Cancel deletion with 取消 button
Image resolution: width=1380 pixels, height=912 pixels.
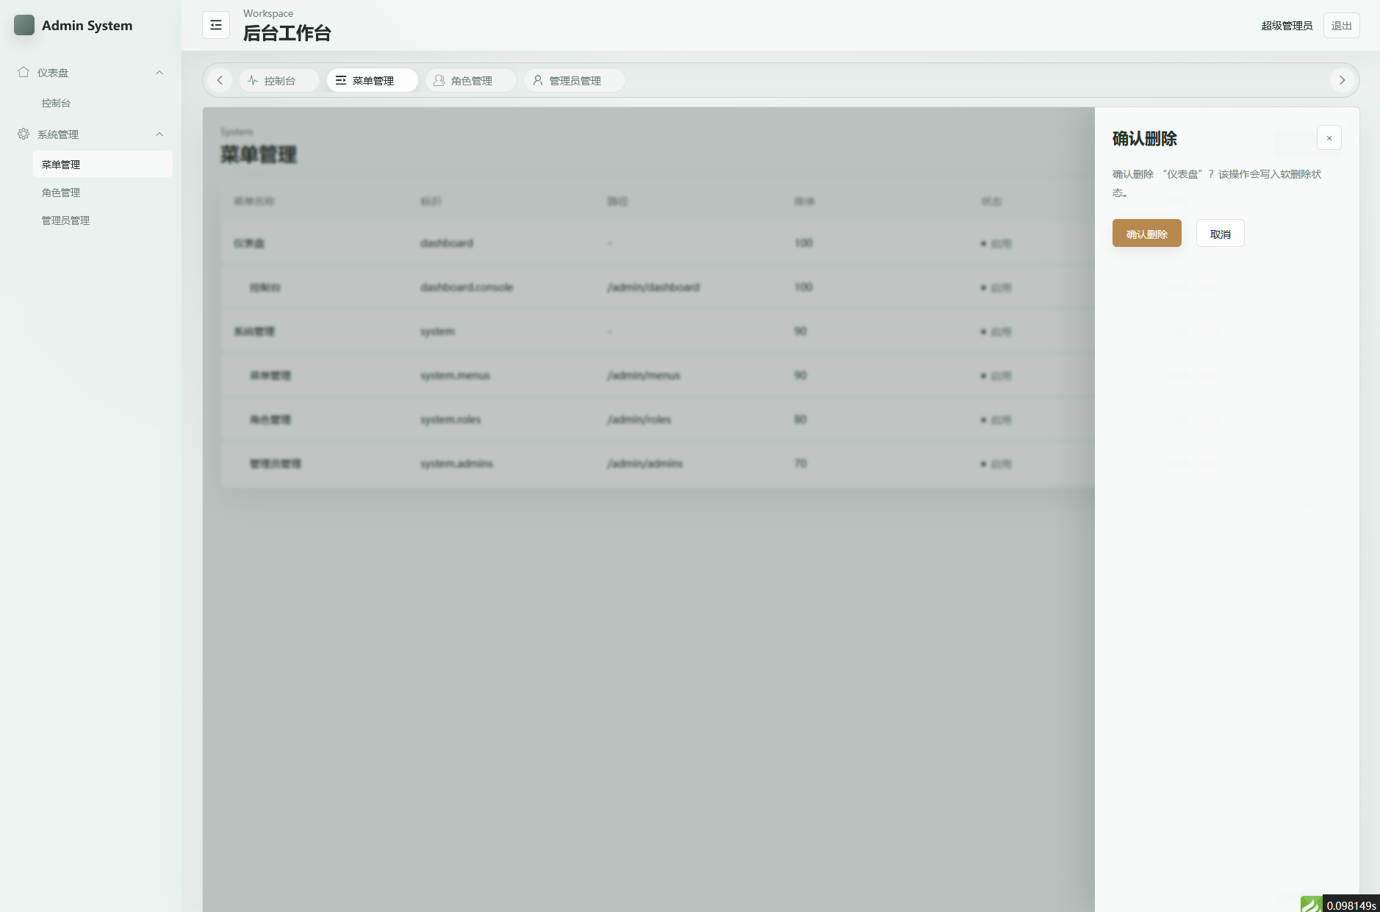pyautogui.click(x=1220, y=233)
